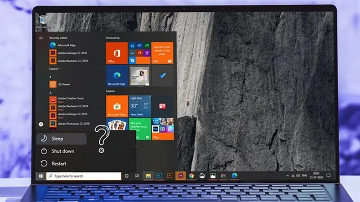The width and height of the screenshot is (360, 202).
Task: Click the Windows Start button
Action: pyautogui.click(x=40, y=176)
